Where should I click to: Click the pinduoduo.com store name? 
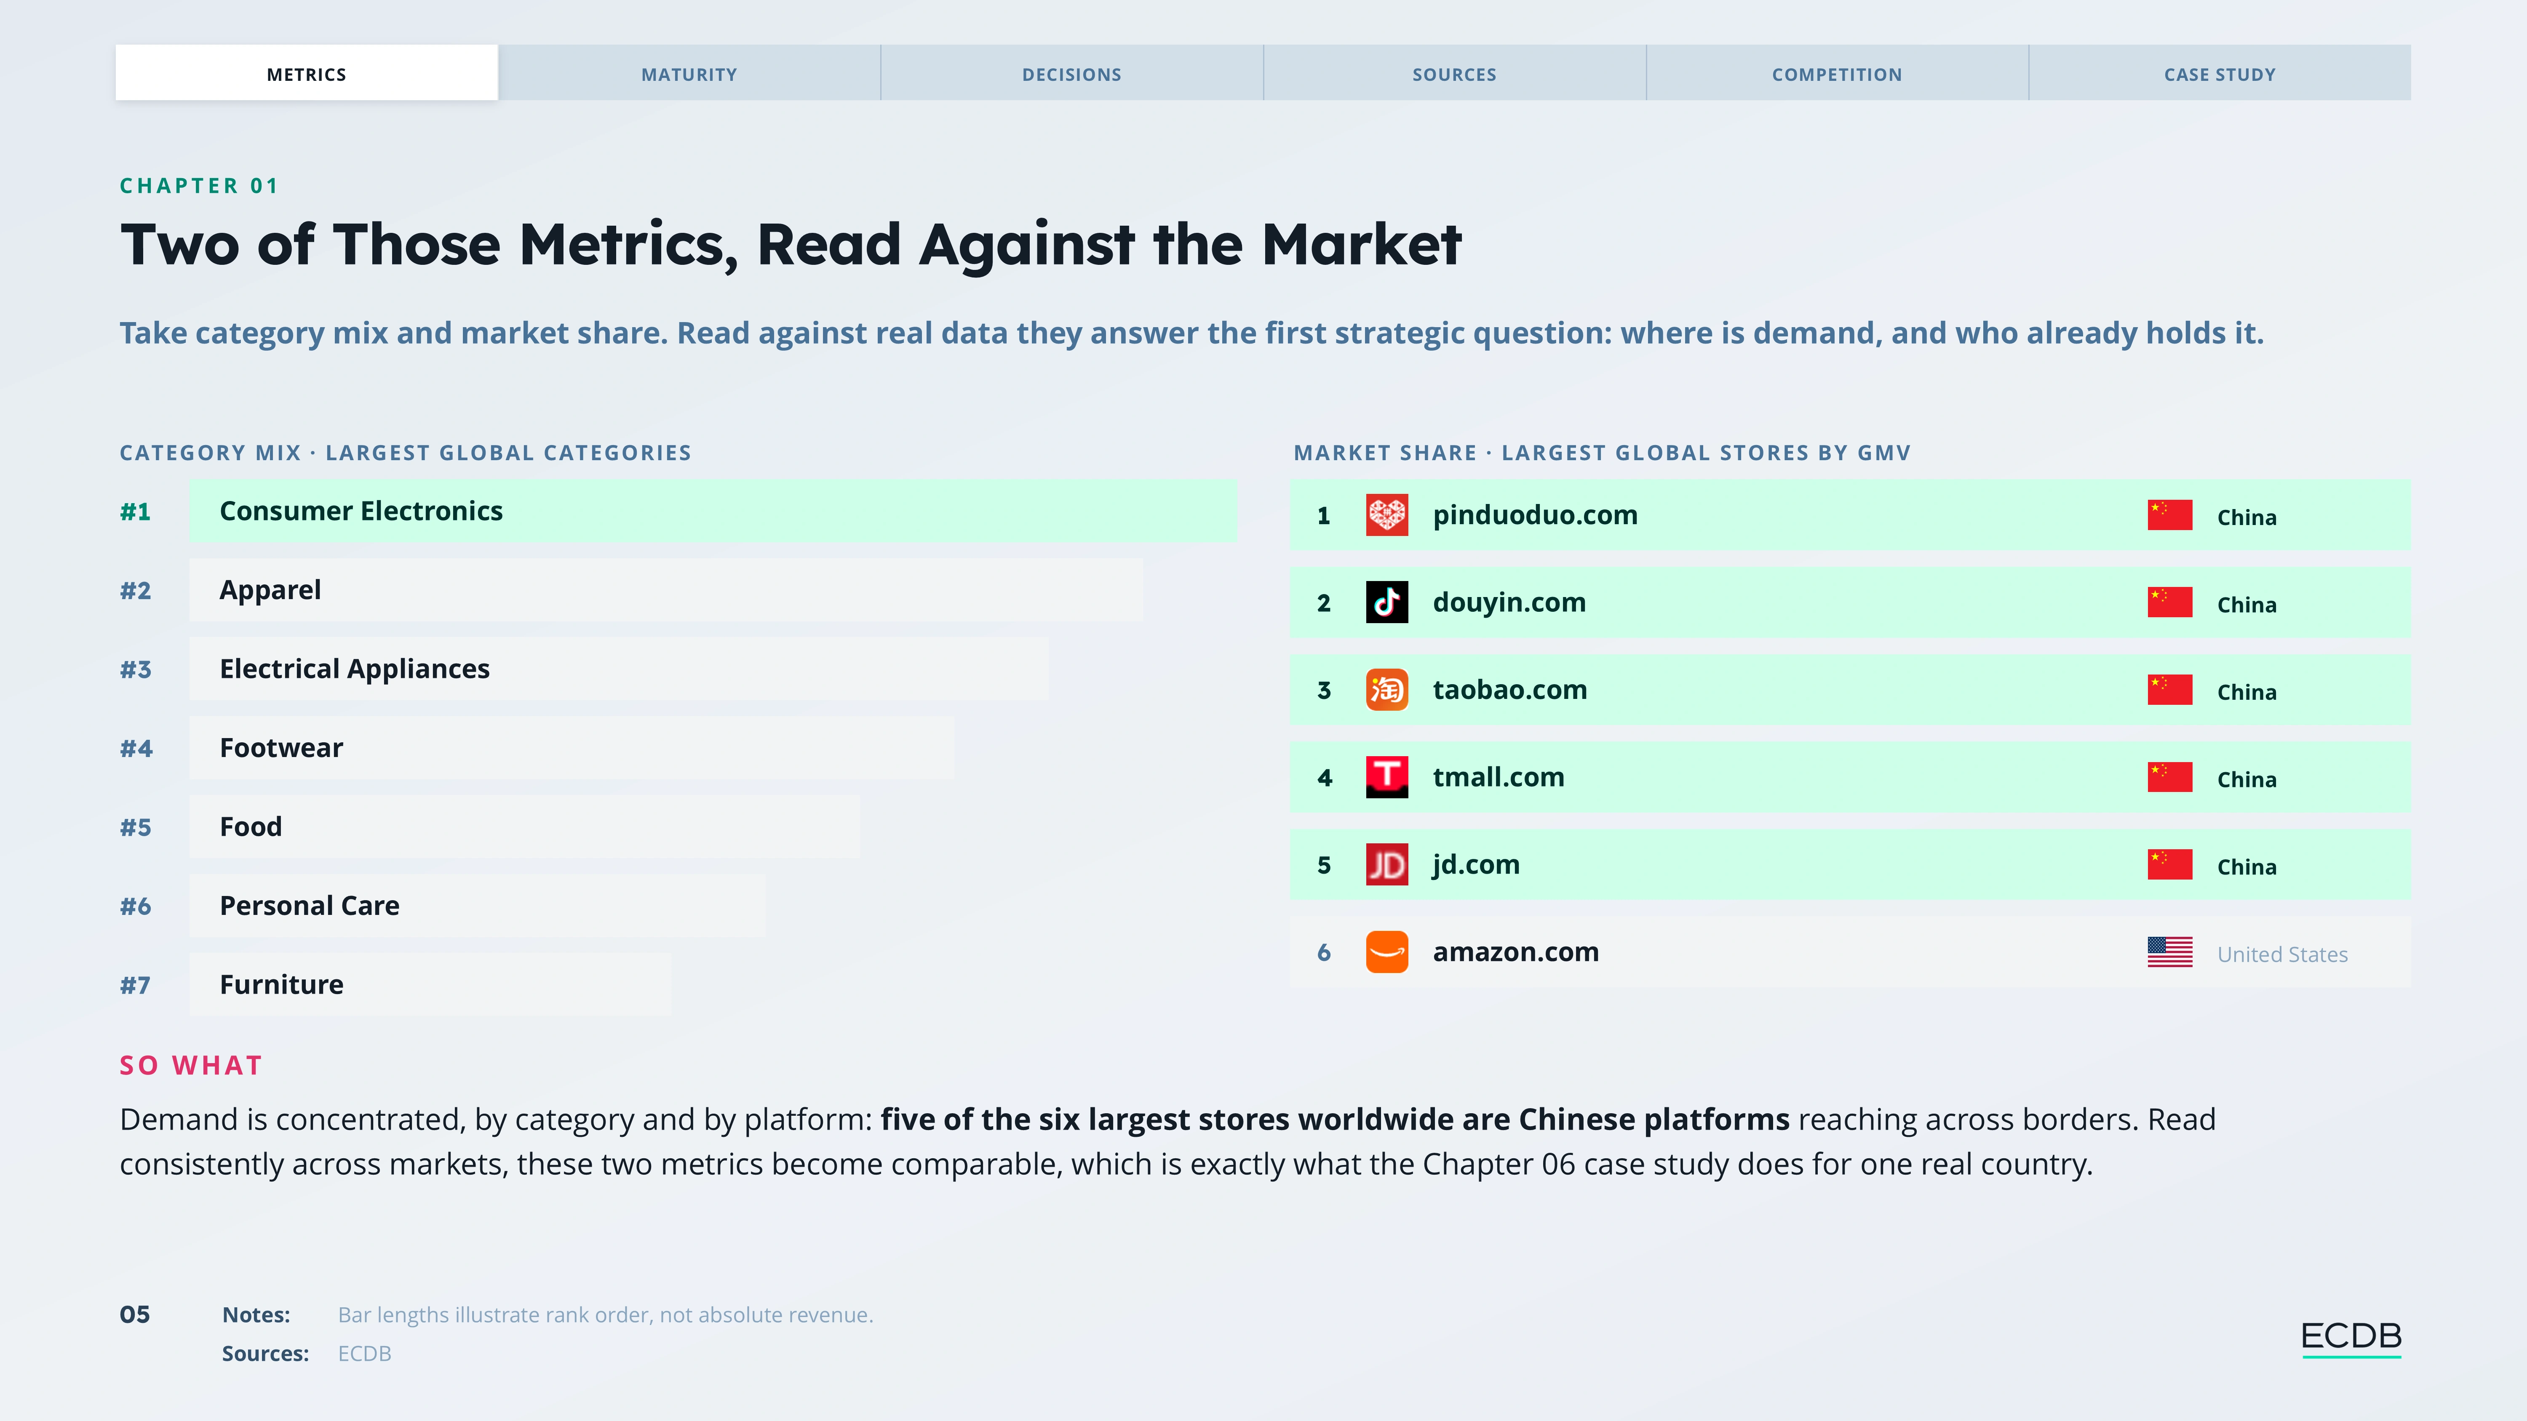click(x=1535, y=515)
